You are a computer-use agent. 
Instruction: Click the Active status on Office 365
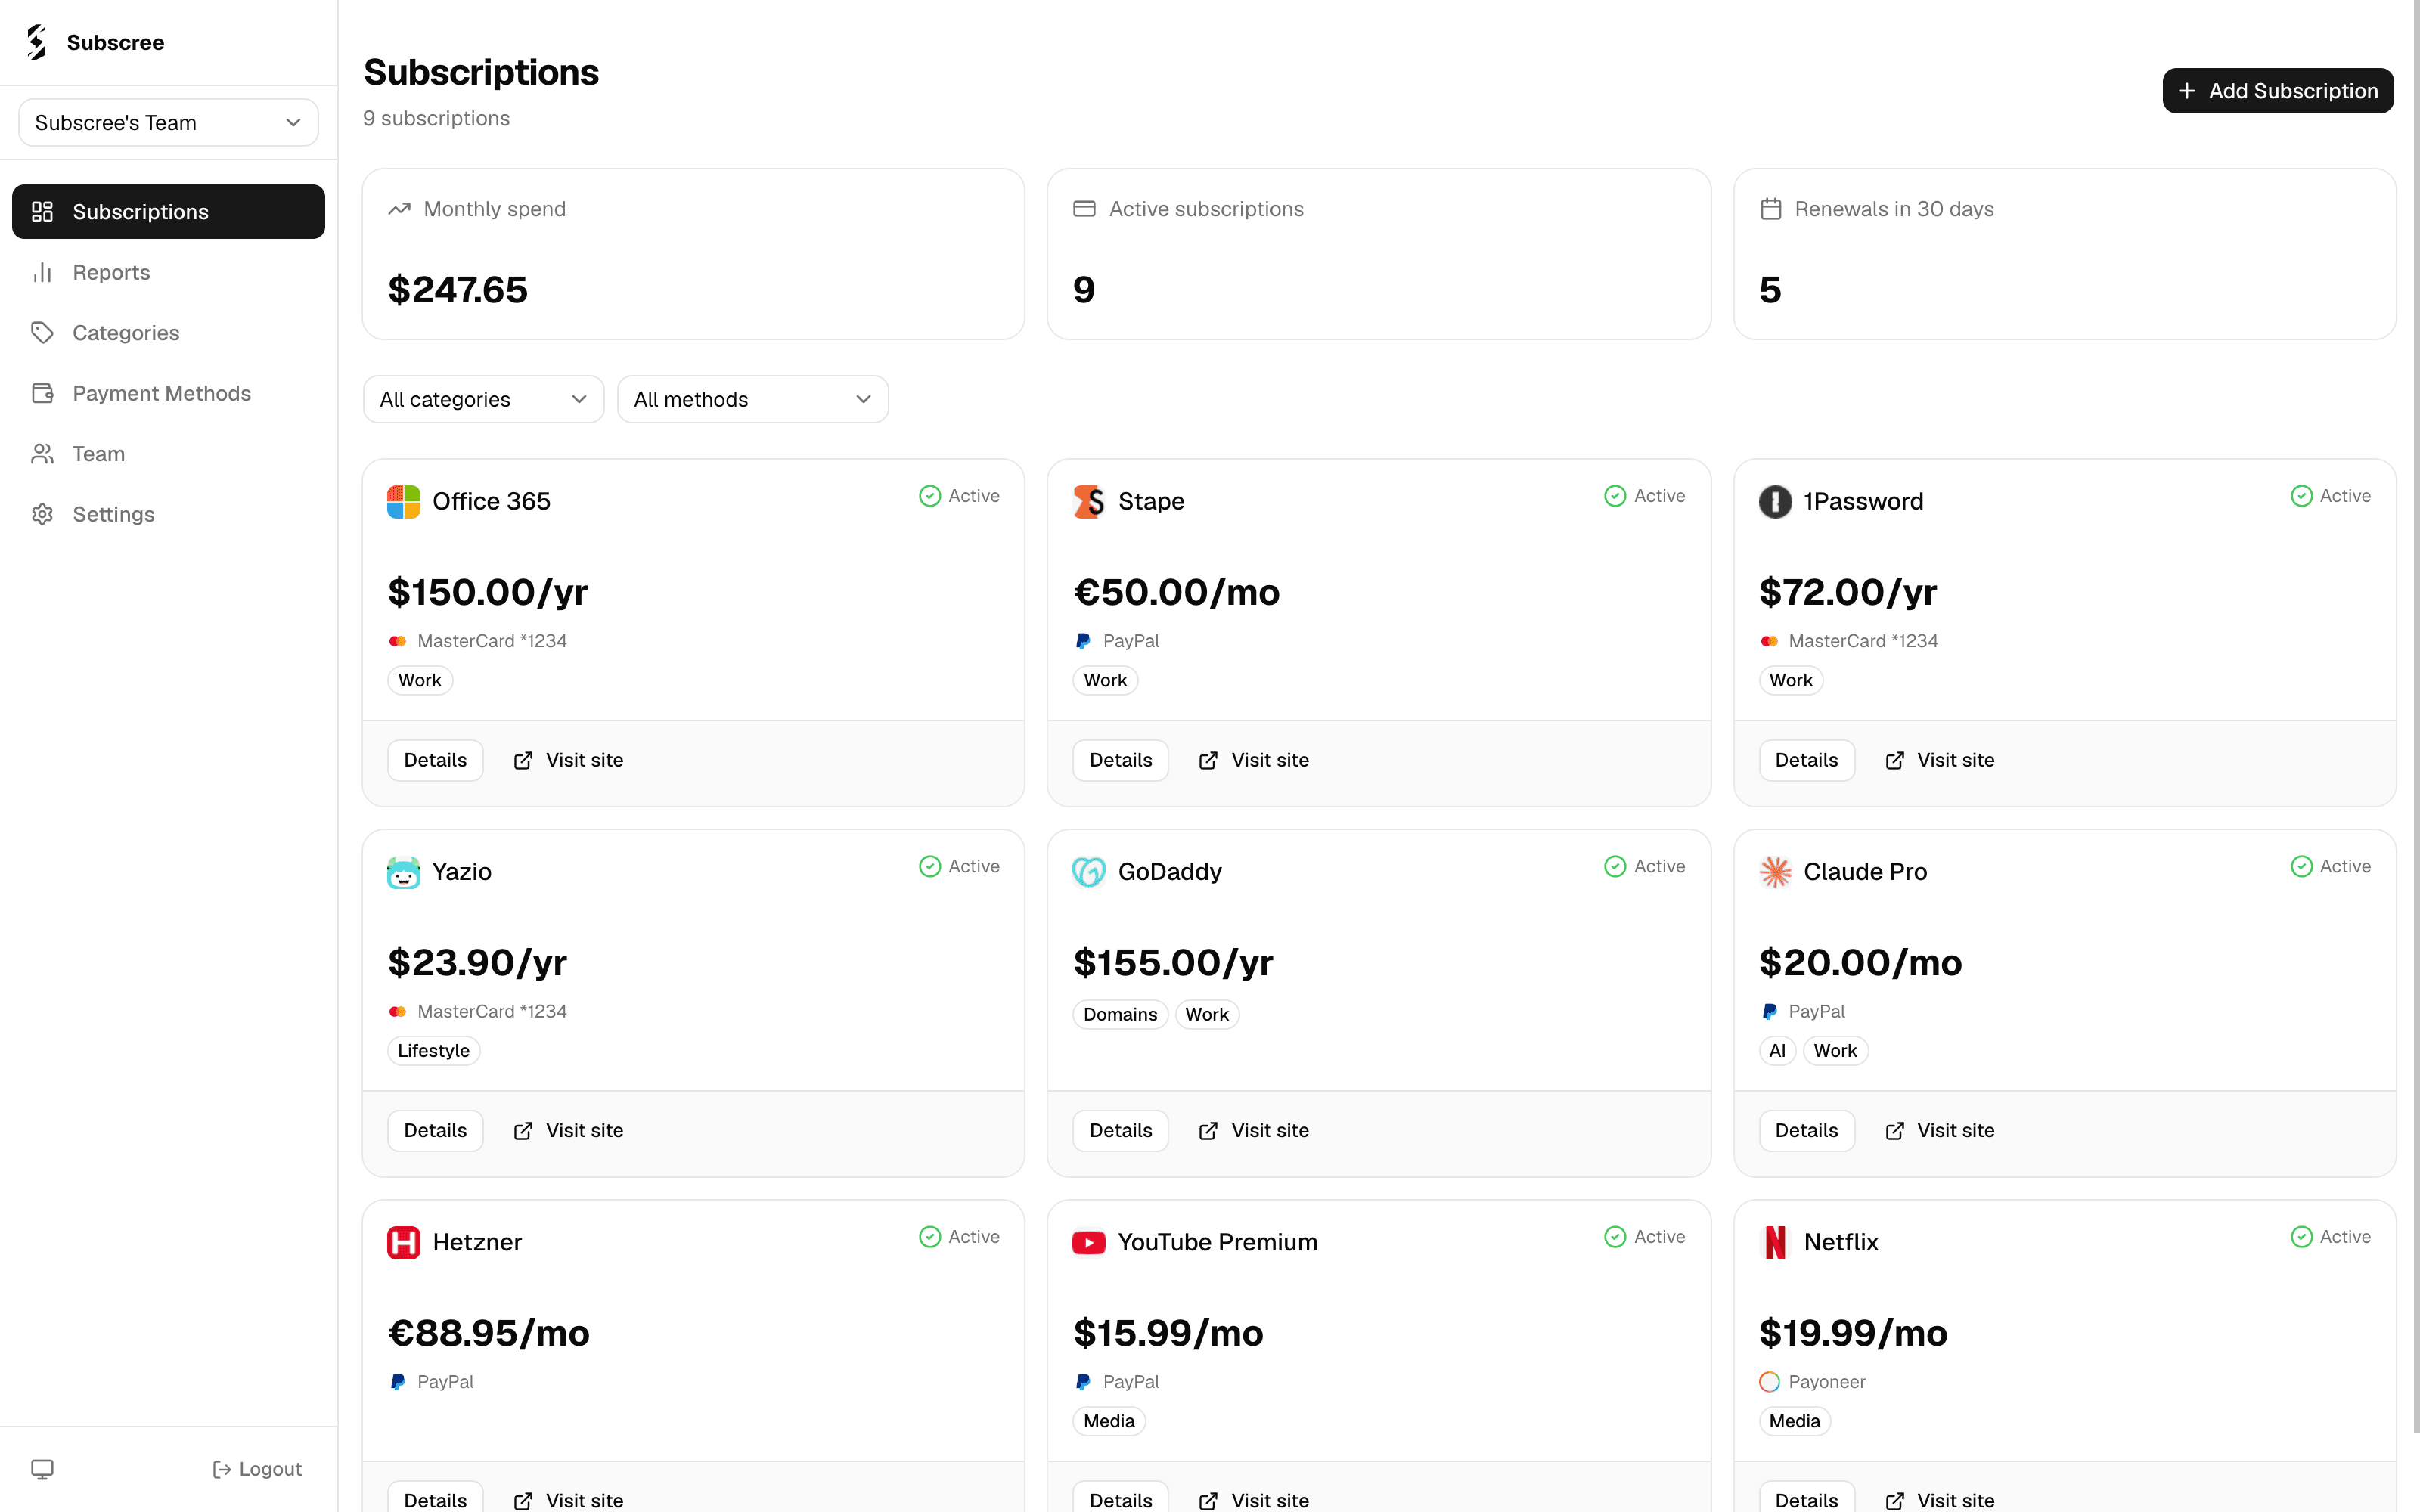point(959,496)
